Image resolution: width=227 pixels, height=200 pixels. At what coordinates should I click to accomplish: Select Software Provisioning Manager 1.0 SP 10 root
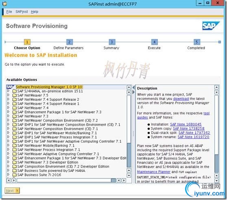click(49, 87)
